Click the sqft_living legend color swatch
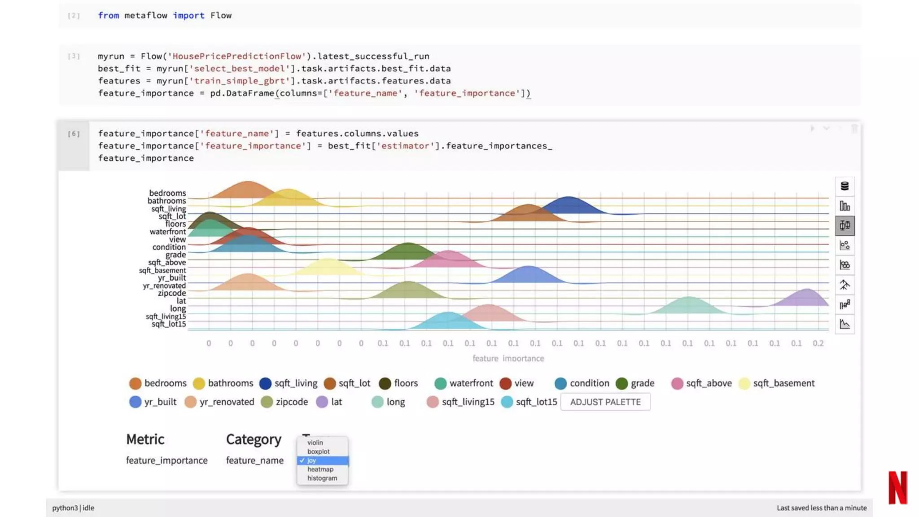919x517 pixels. (x=265, y=383)
